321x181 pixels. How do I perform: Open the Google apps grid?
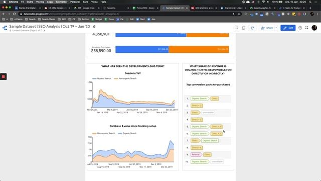306,28
